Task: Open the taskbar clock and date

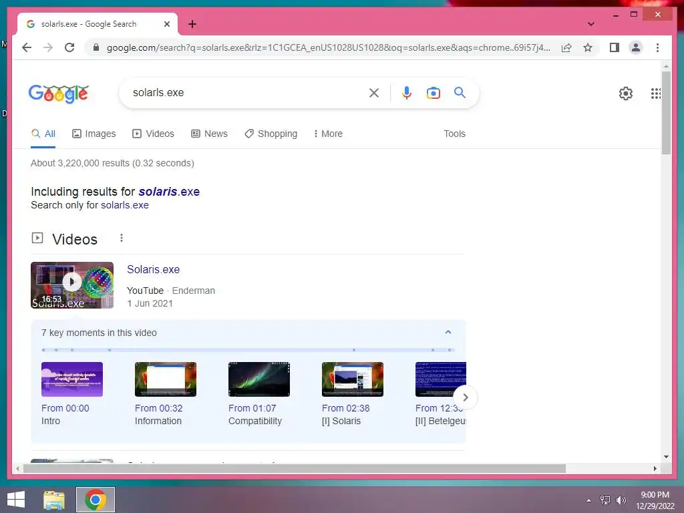Action: point(655,500)
